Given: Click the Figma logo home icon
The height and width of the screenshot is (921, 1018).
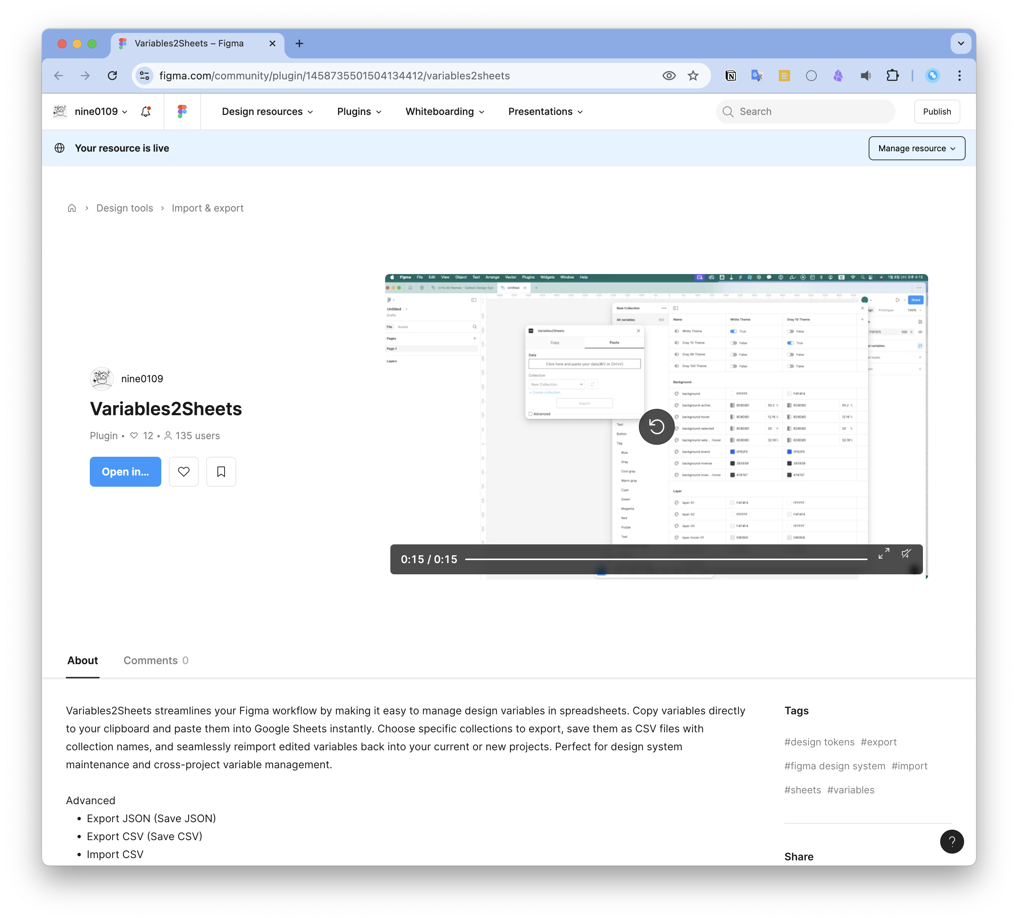Looking at the screenshot, I should click(182, 112).
